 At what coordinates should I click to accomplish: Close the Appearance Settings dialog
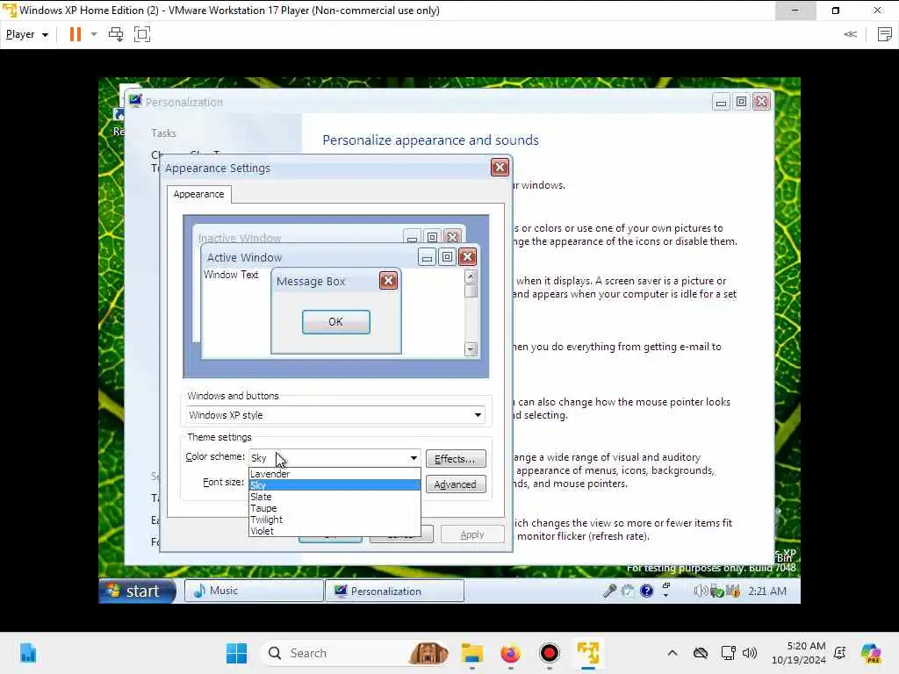click(x=500, y=168)
